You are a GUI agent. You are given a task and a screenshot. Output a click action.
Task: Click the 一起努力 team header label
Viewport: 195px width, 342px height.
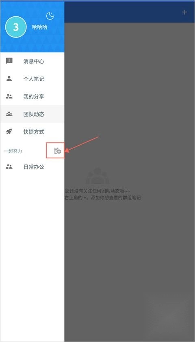pyautogui.click(x=13, y=151)
